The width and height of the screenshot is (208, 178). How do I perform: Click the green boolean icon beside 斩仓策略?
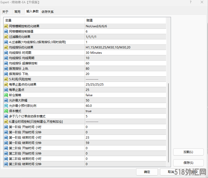(6, 95)
